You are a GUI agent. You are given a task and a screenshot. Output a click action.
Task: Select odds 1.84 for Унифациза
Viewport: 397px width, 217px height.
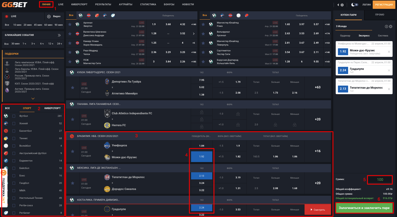202,146
